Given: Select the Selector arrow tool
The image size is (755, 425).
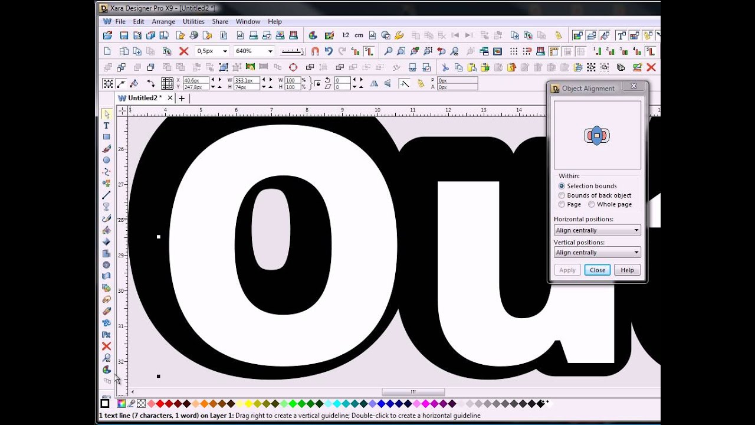Looking at the screenshot, I should click(x=106, y=114).
